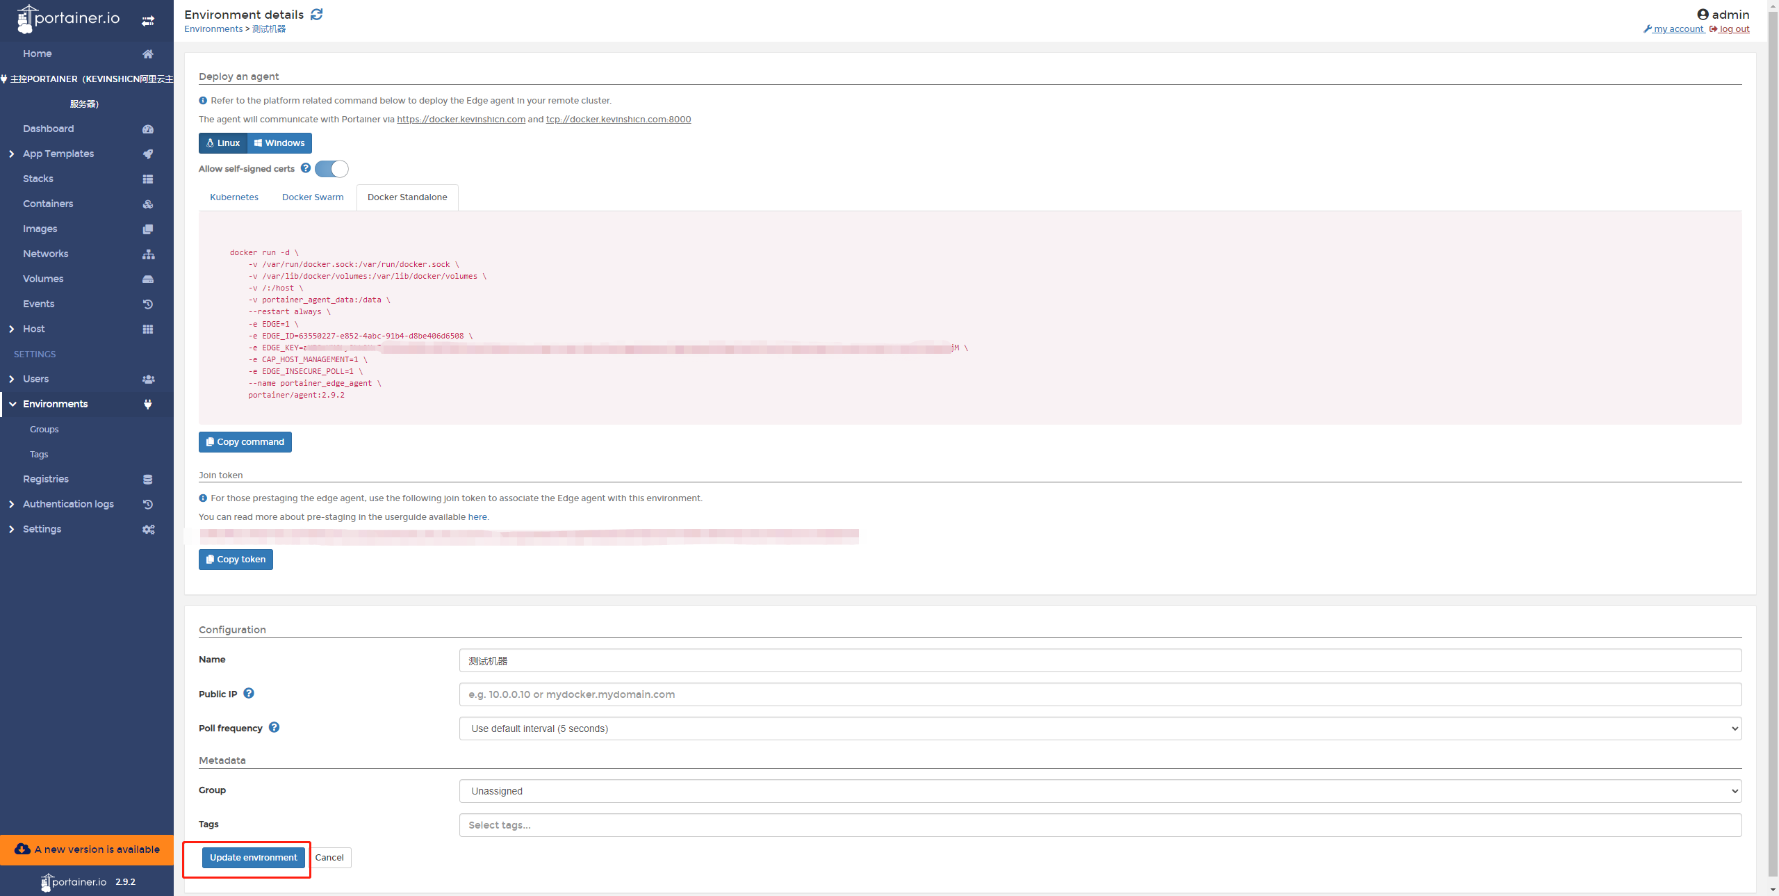Viewport: 1779px width, 896px height.
Task: Click the Public IP input field
Action: [x=1100, y=694]
